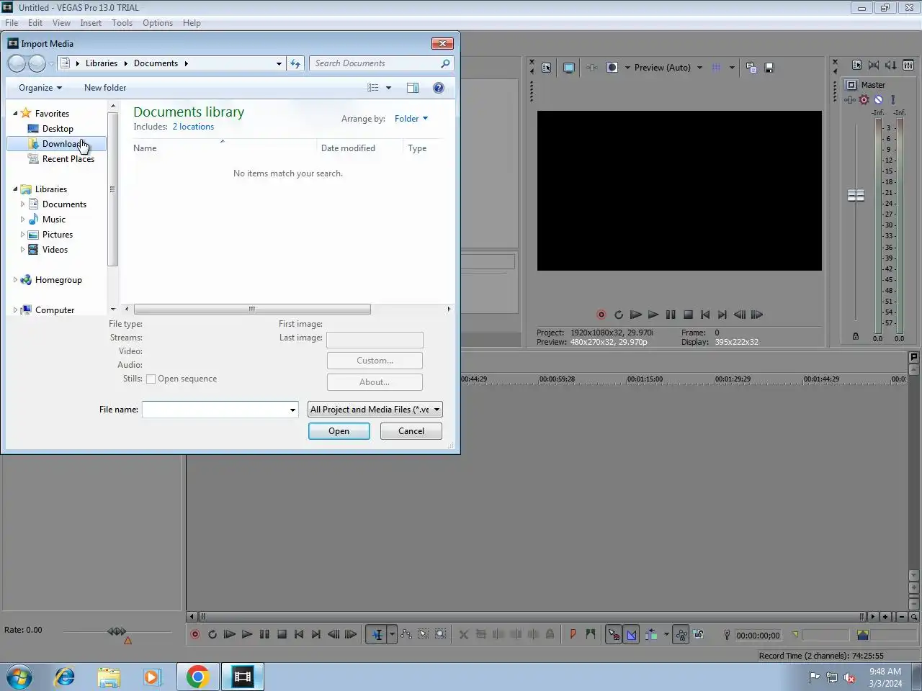
Task: Open the Options menu
Action: point(158,23)
